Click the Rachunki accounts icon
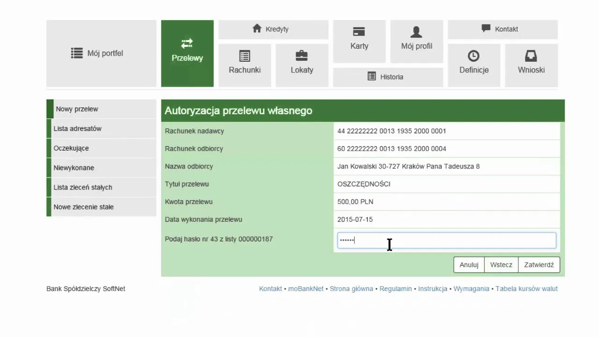 coord(244,56)
